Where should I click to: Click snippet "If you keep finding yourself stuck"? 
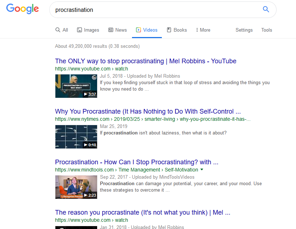click(x=185, y=86)
